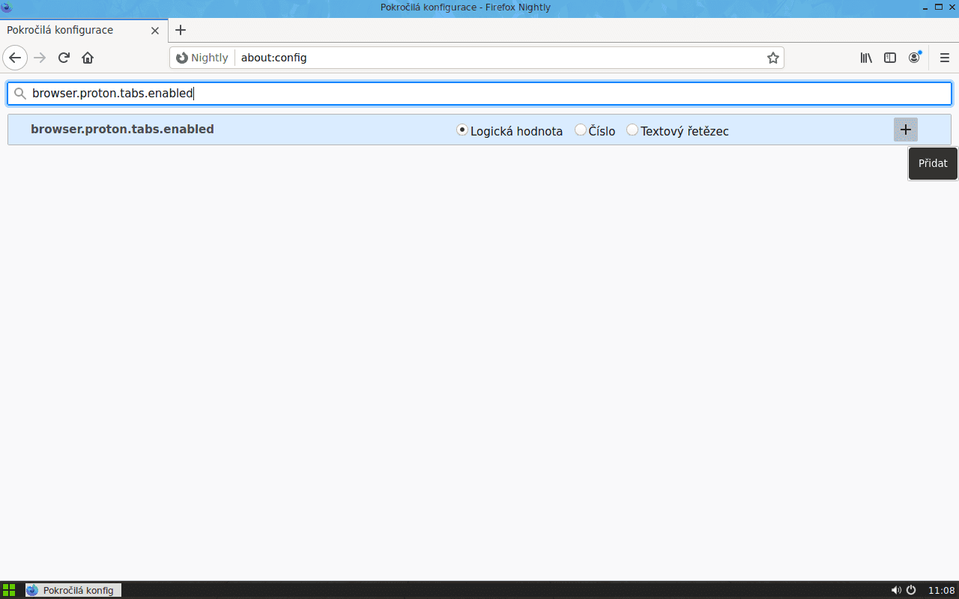
Task: Close the Pokročilá konfigurace tab
Action: coord(155,31)
